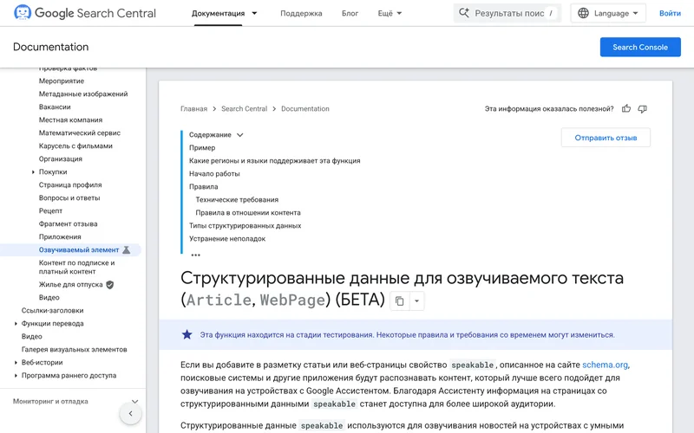Viewport: 694px width, 433px height.
Task: Expand the Веб-истории section
Action: 16,362
